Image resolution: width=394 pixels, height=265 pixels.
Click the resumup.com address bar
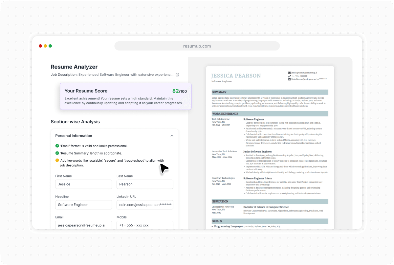[x=197, y=46]
